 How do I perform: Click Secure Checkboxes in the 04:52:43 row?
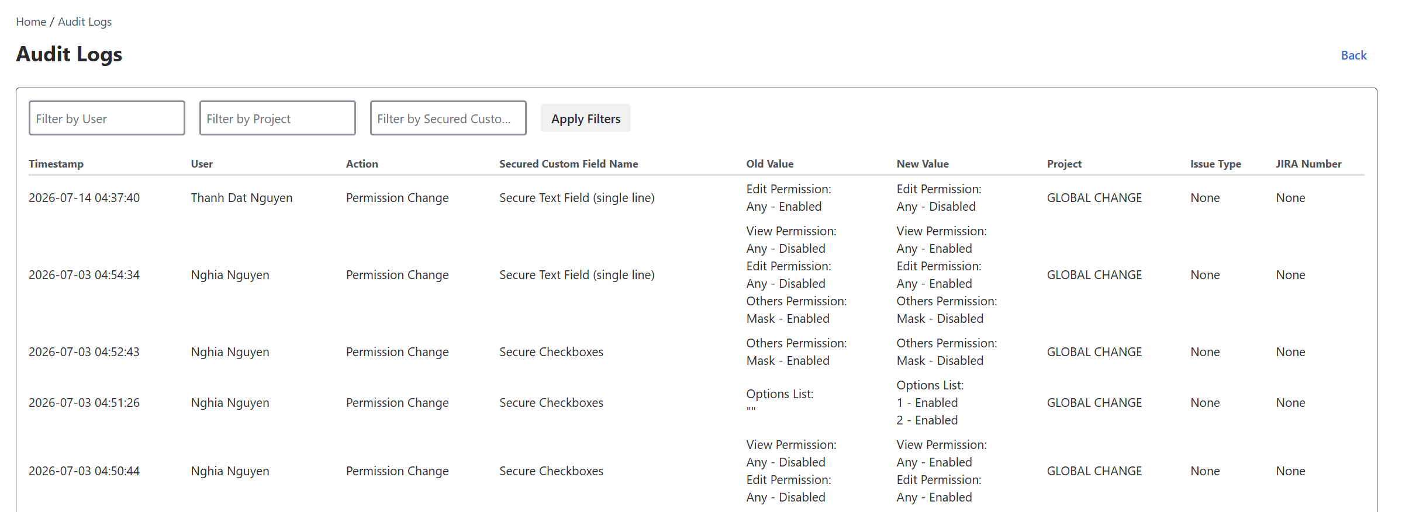(551, 352)
